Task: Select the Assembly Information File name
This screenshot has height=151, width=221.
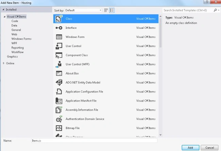Action: [x=82, y=110]
